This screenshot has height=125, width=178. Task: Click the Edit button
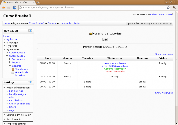105,40
